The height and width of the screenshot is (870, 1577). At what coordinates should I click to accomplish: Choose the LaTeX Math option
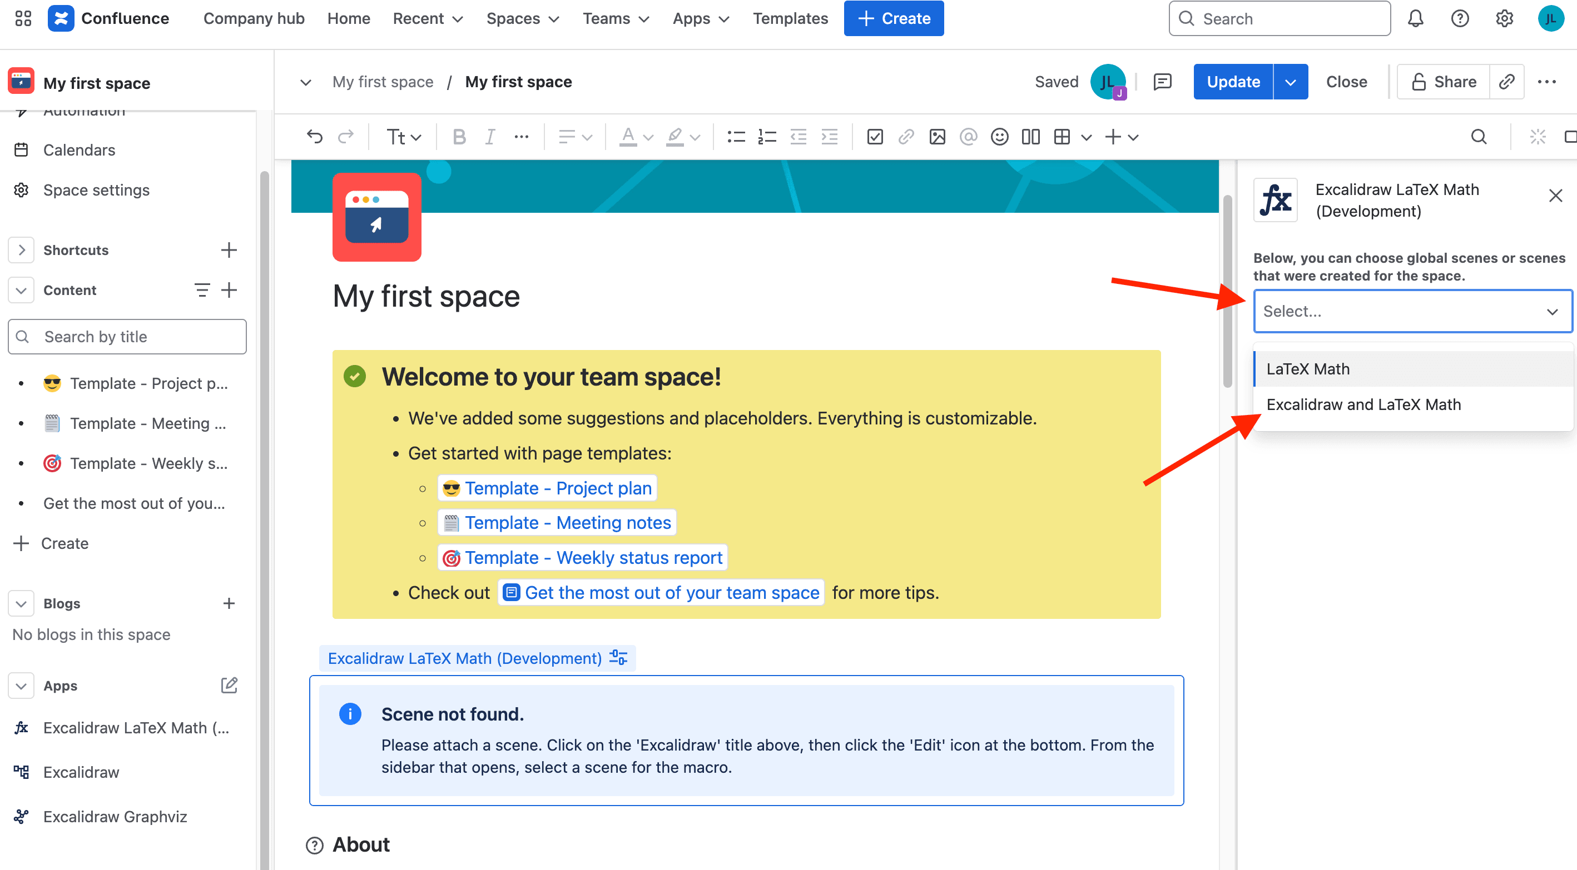(1414, 369)
